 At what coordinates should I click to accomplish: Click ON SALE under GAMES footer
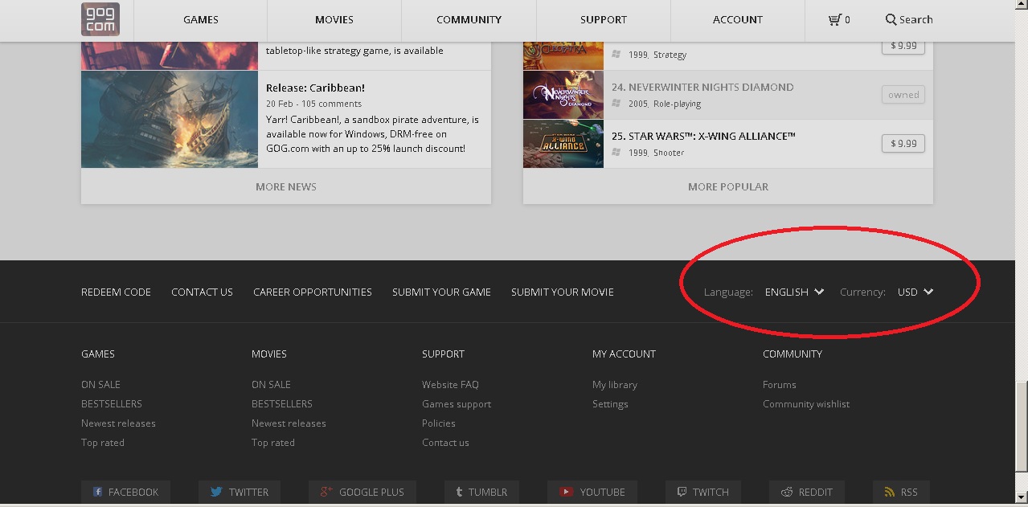pyautogui.click(x=100, y=384)
